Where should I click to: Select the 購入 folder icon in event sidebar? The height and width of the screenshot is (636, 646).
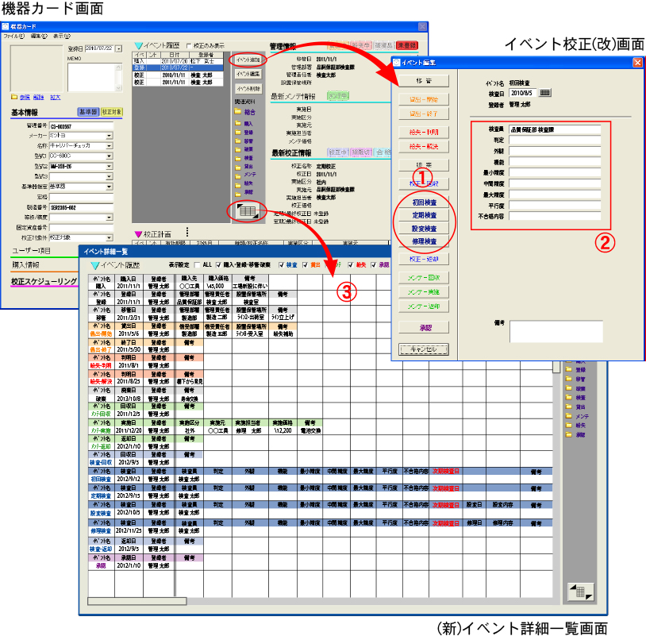(x=240, y=123)
